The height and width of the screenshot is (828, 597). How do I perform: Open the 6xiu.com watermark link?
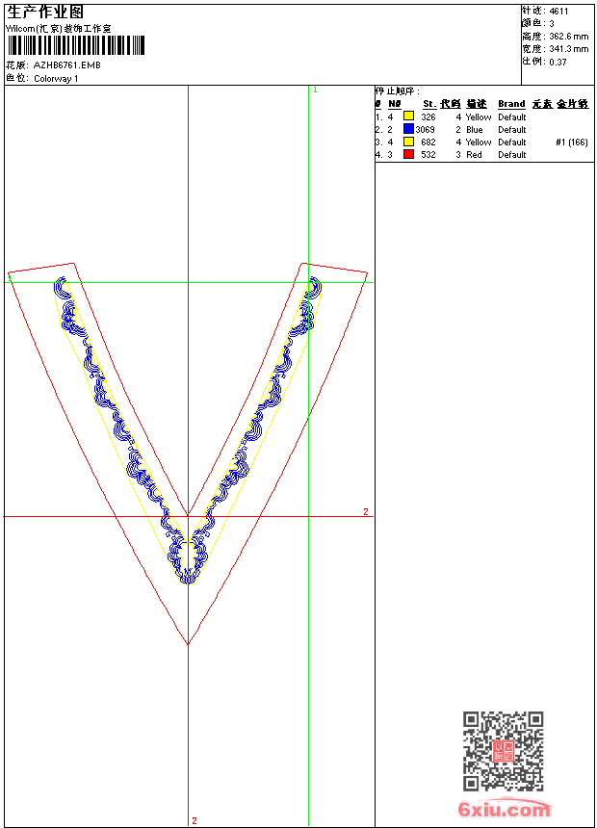tap(505, 810)
